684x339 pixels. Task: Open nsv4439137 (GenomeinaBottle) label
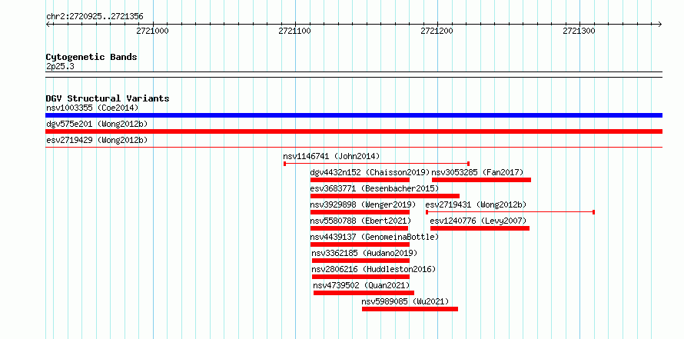(x=374, y=237)
